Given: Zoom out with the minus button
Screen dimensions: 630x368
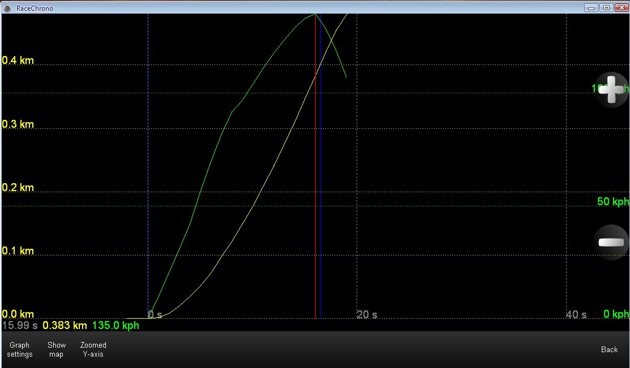Looking at the screenshot, I should tap(611, 242).
